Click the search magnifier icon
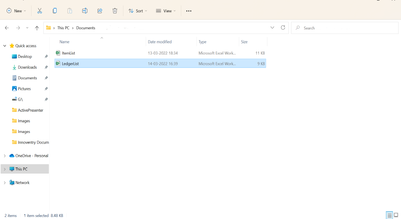Image resolution: width=401 pixels, height=219 pixels. (298, 28)
